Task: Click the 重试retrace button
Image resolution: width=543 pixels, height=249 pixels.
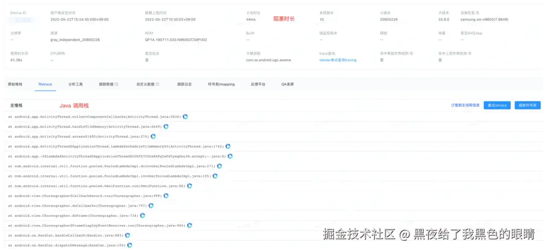Action: 497,105
